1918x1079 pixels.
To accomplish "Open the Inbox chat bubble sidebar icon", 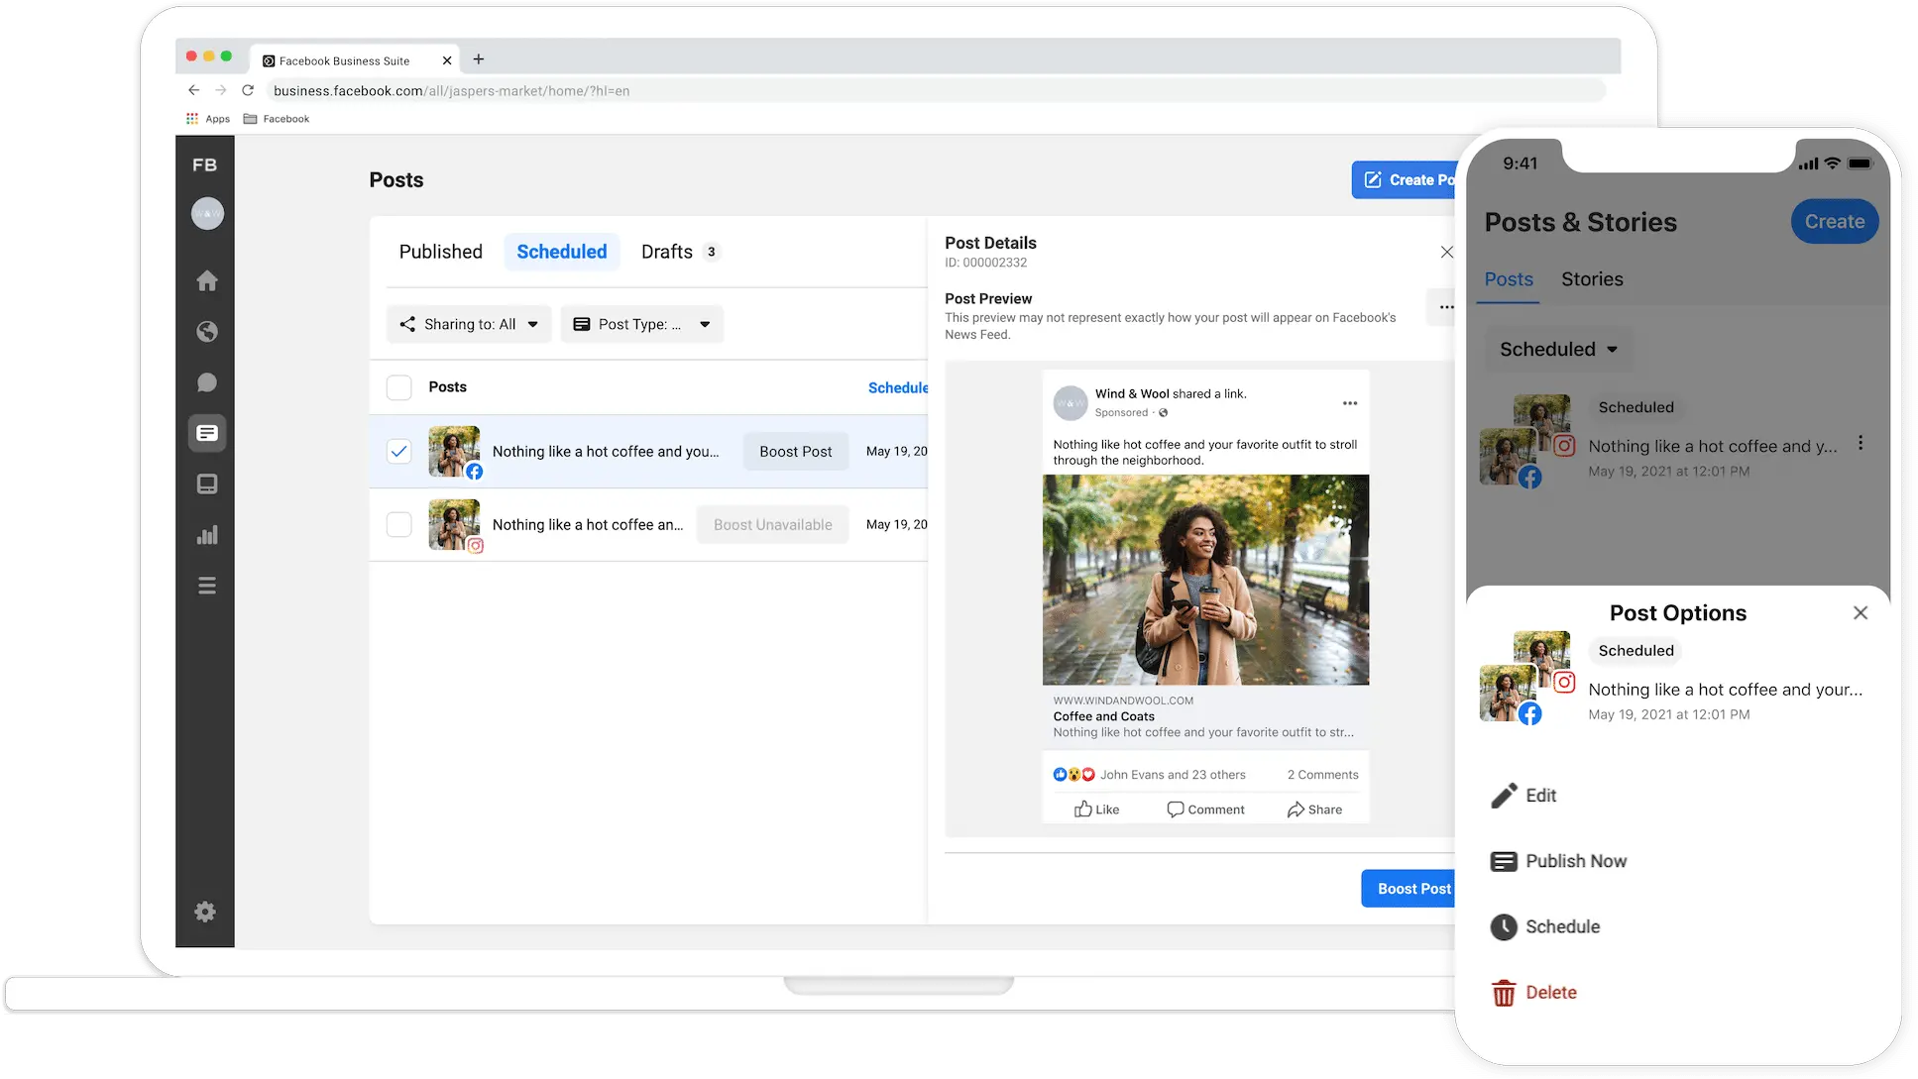I will (206, 382).
